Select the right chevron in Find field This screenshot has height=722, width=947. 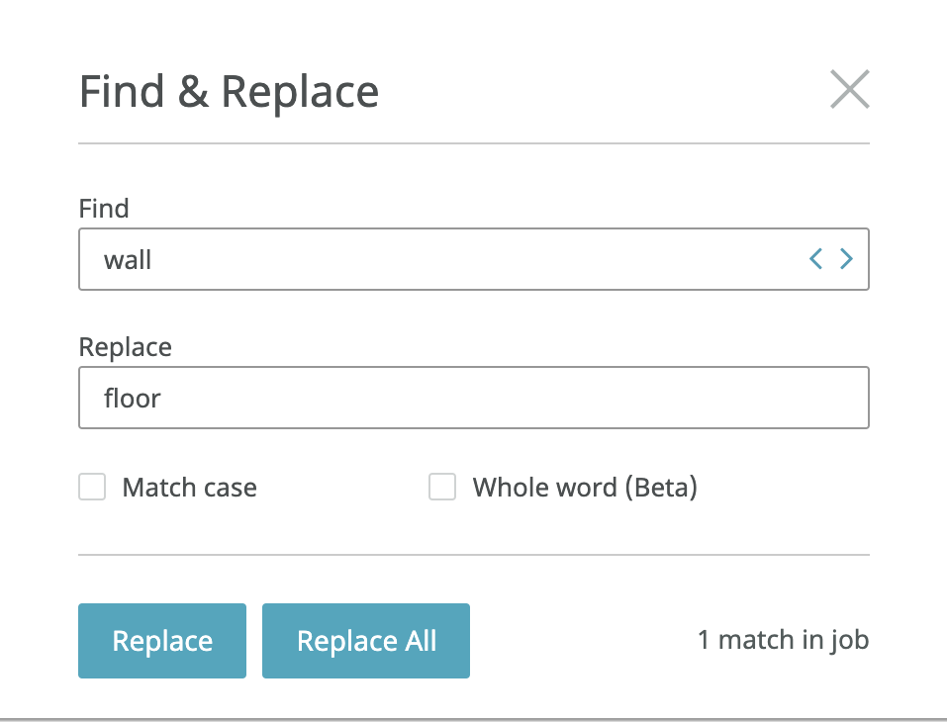coord(846,259)
